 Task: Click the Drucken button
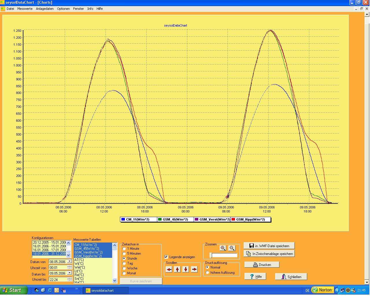click(262, 264)
